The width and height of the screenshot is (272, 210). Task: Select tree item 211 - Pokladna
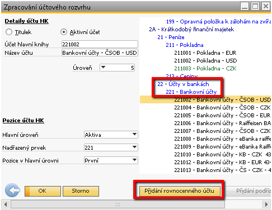click(x=185, y=45)
